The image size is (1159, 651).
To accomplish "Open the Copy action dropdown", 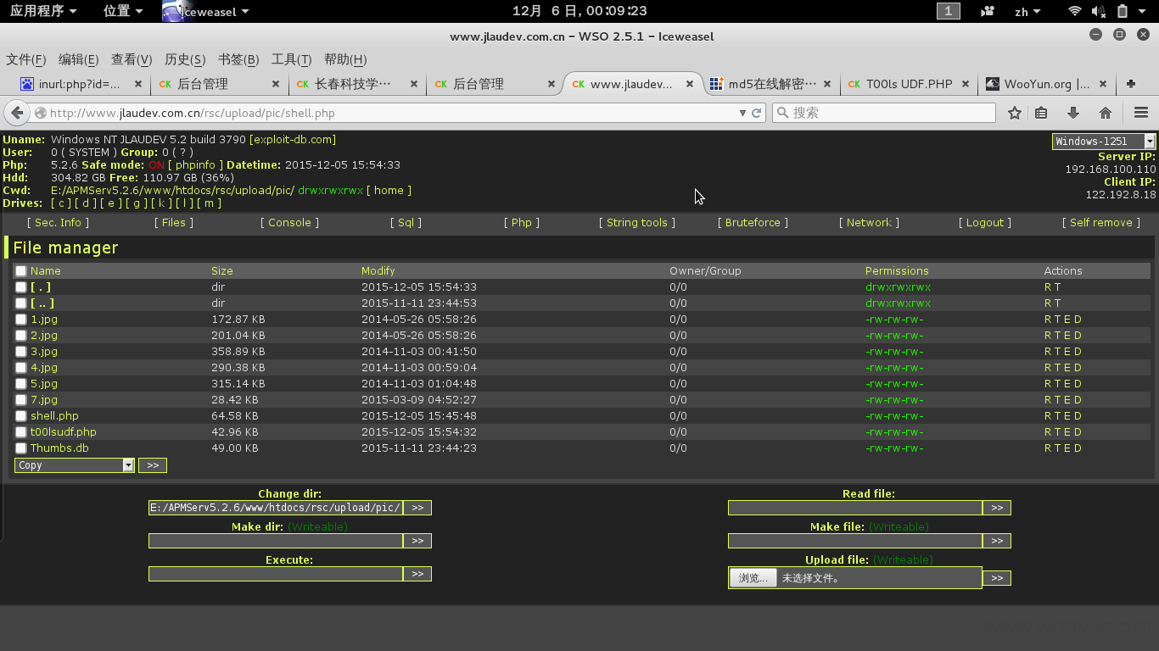I will click(x=75, y=465).
